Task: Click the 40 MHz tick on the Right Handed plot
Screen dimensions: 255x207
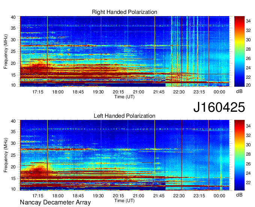Action: click(x=13, y=17)
